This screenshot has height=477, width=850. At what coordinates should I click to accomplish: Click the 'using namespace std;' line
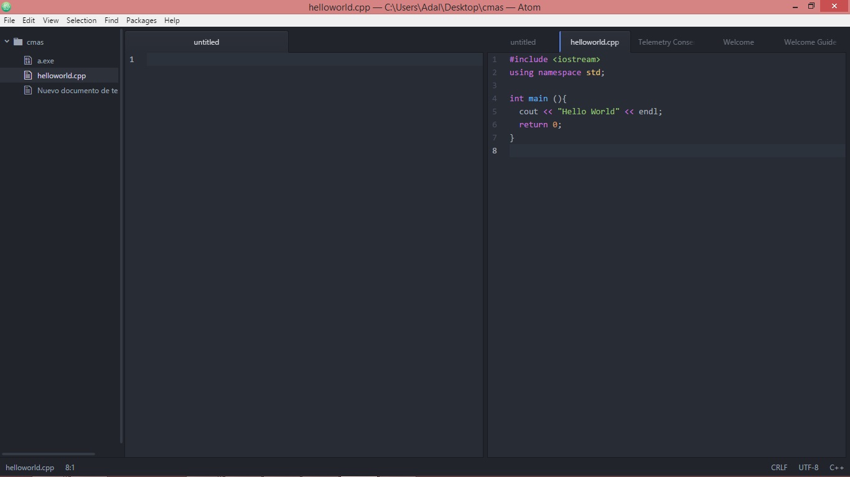pyautogui.click(x=557, y=73)
